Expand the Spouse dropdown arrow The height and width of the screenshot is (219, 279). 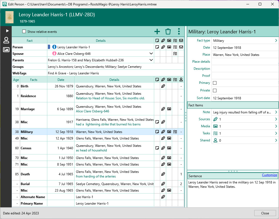click(x=151, y=53)
